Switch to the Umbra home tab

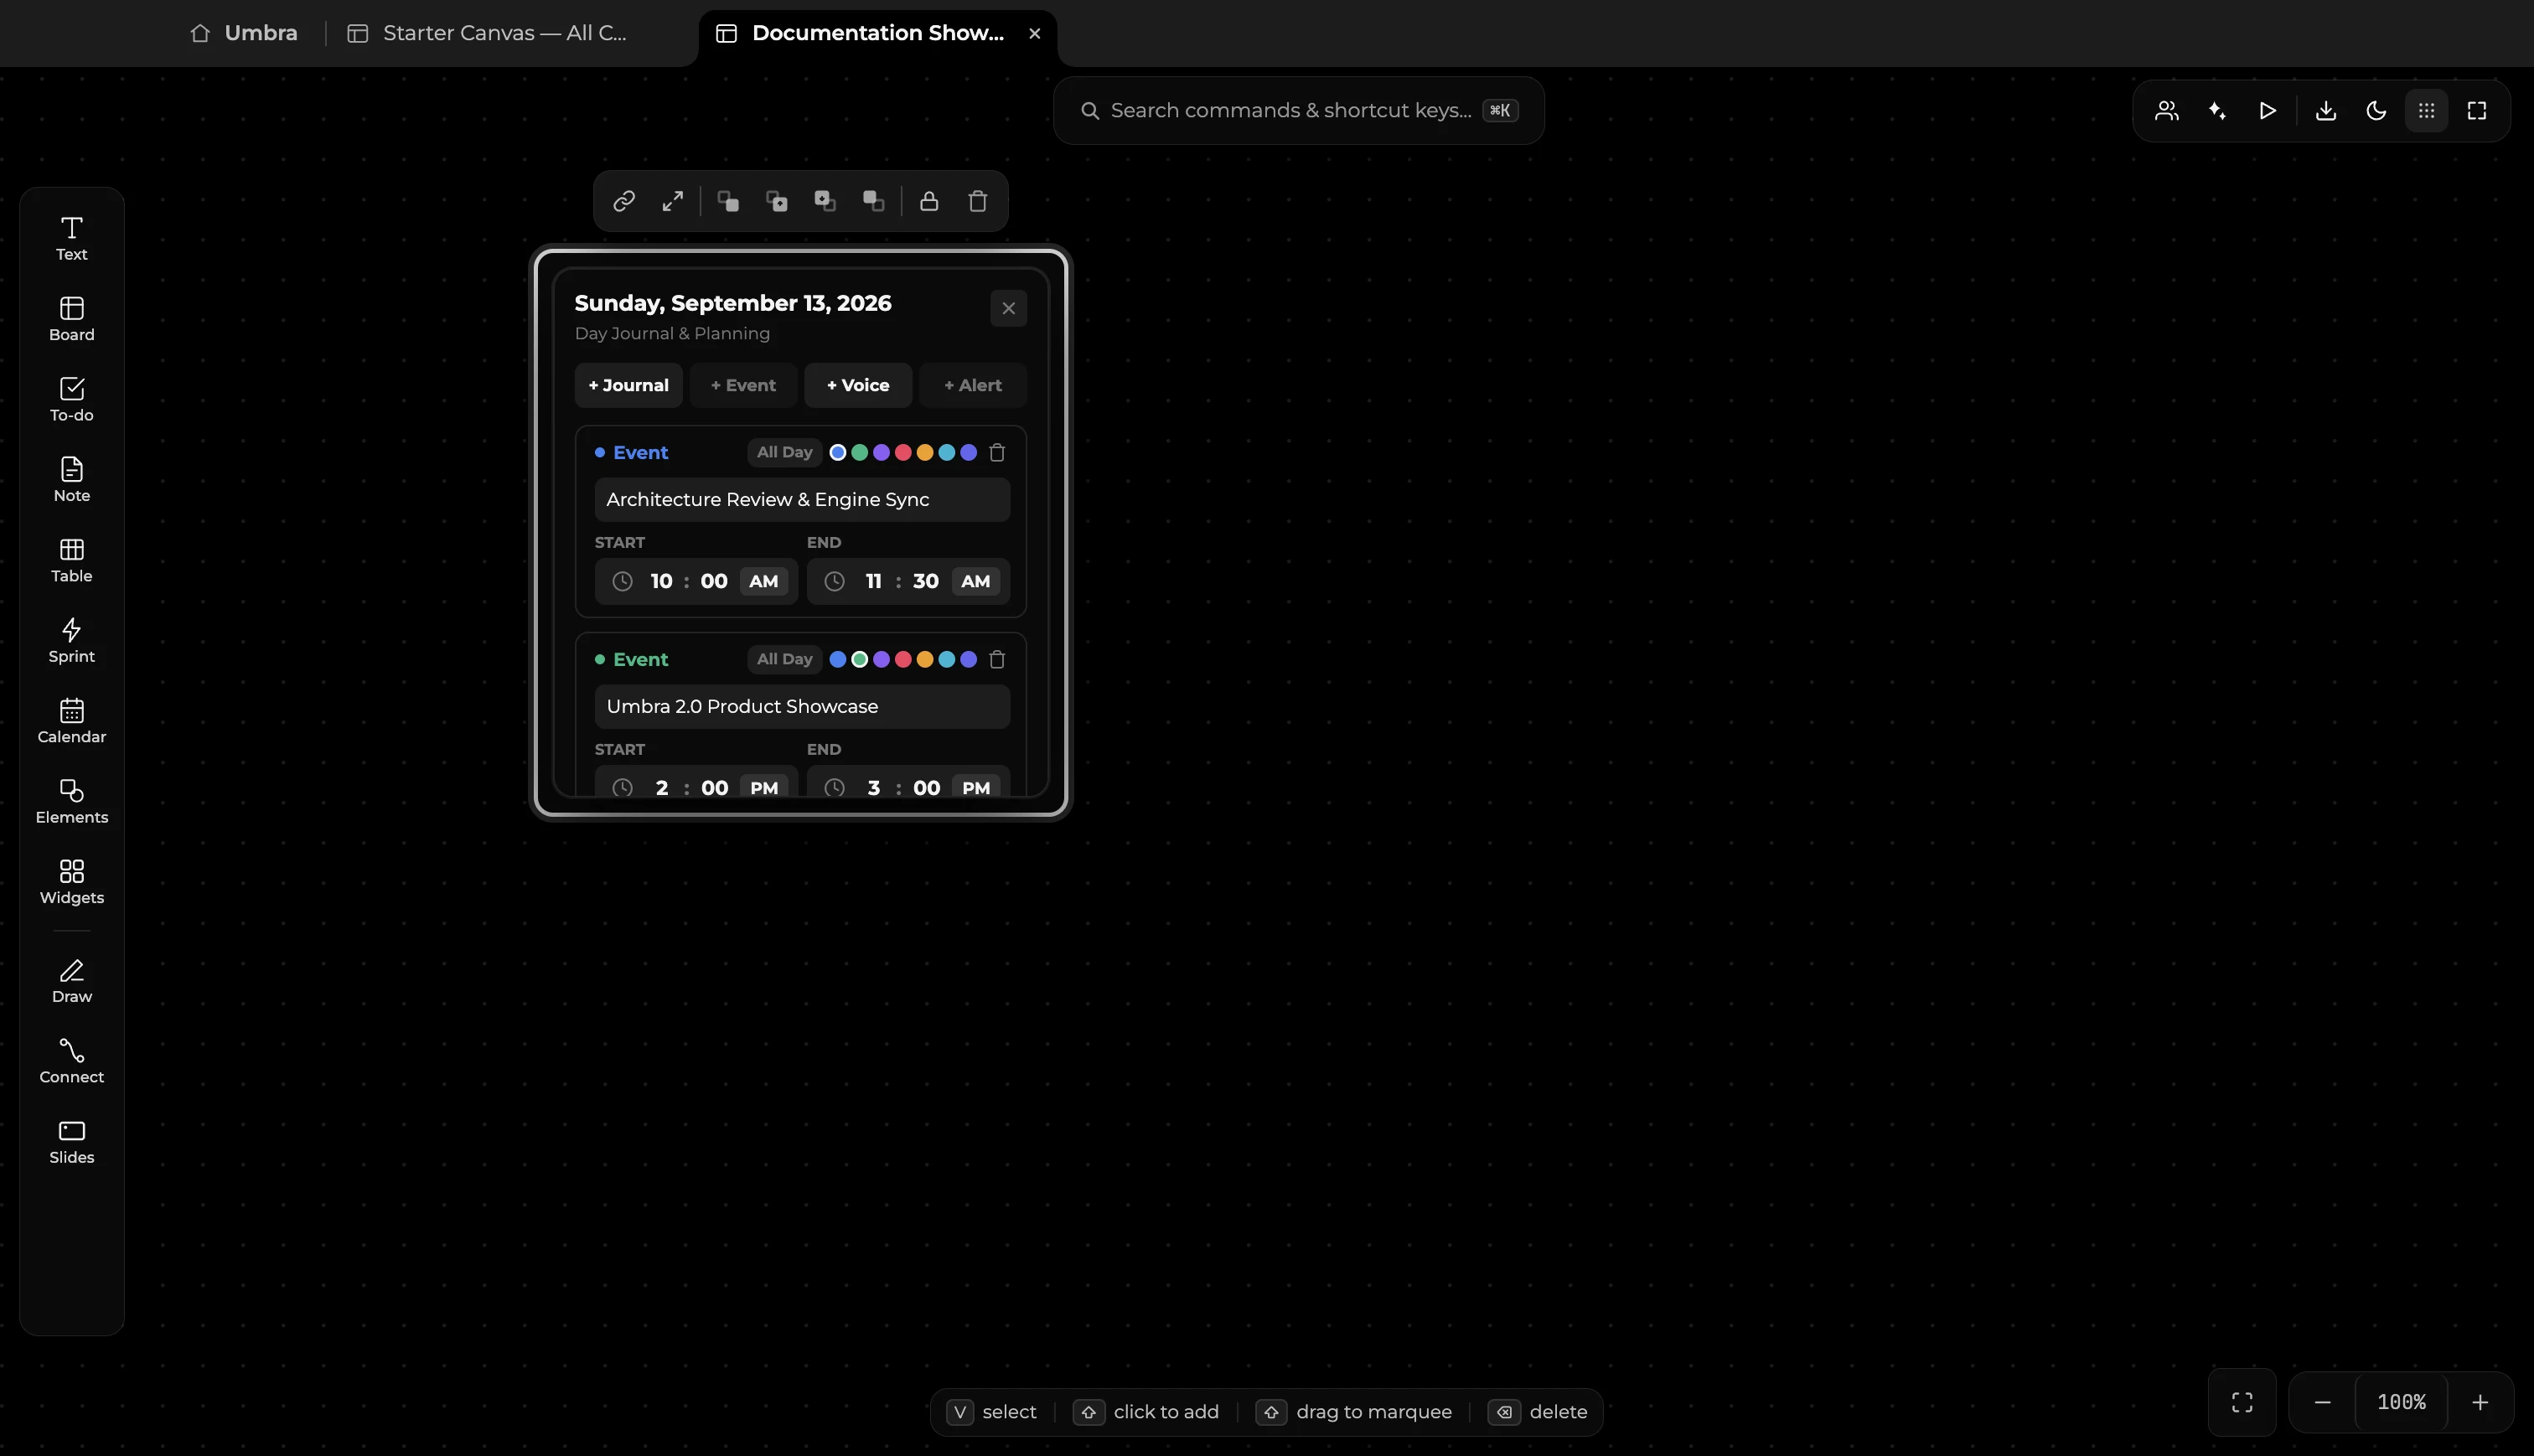(x=244, y=33)
